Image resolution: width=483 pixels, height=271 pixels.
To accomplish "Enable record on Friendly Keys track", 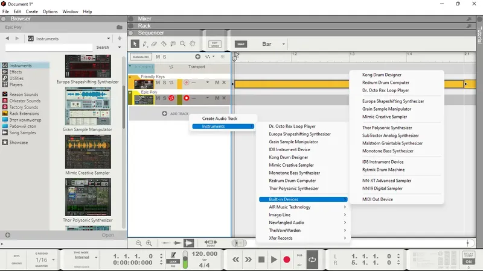I will pyautogui.click(x=187, y=83).
